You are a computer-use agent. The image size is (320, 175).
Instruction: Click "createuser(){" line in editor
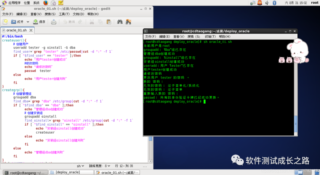click(14, 40)
